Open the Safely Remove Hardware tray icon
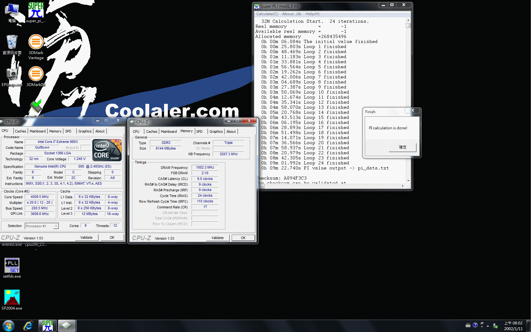531x332 pixels. coord(495,326)
